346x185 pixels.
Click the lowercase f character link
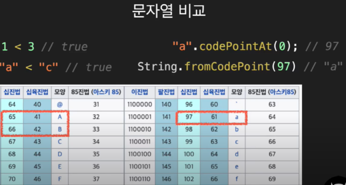click(236, 179)
